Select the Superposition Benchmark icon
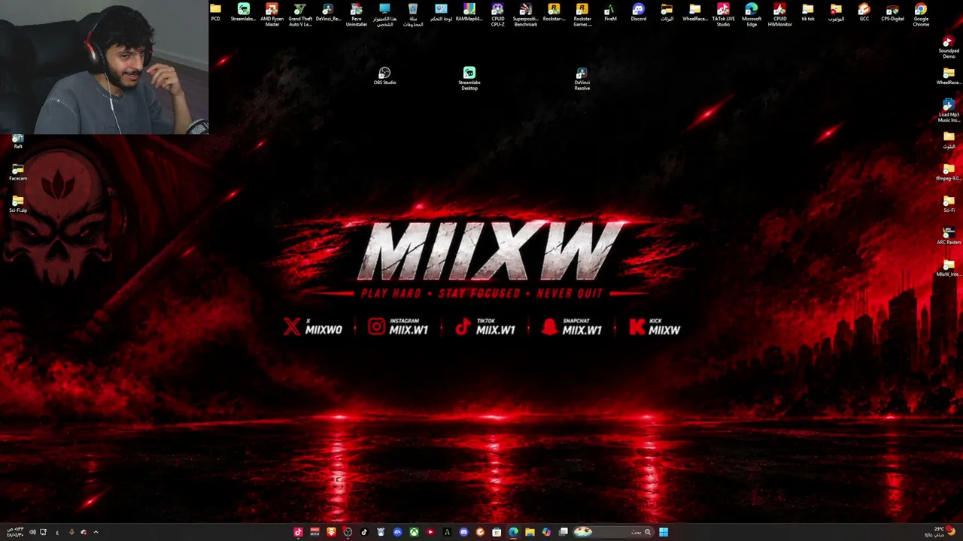 526,14
